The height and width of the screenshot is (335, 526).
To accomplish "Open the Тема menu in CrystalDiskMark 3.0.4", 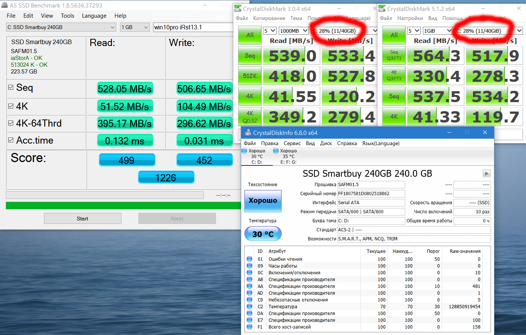I will point(296,18).
